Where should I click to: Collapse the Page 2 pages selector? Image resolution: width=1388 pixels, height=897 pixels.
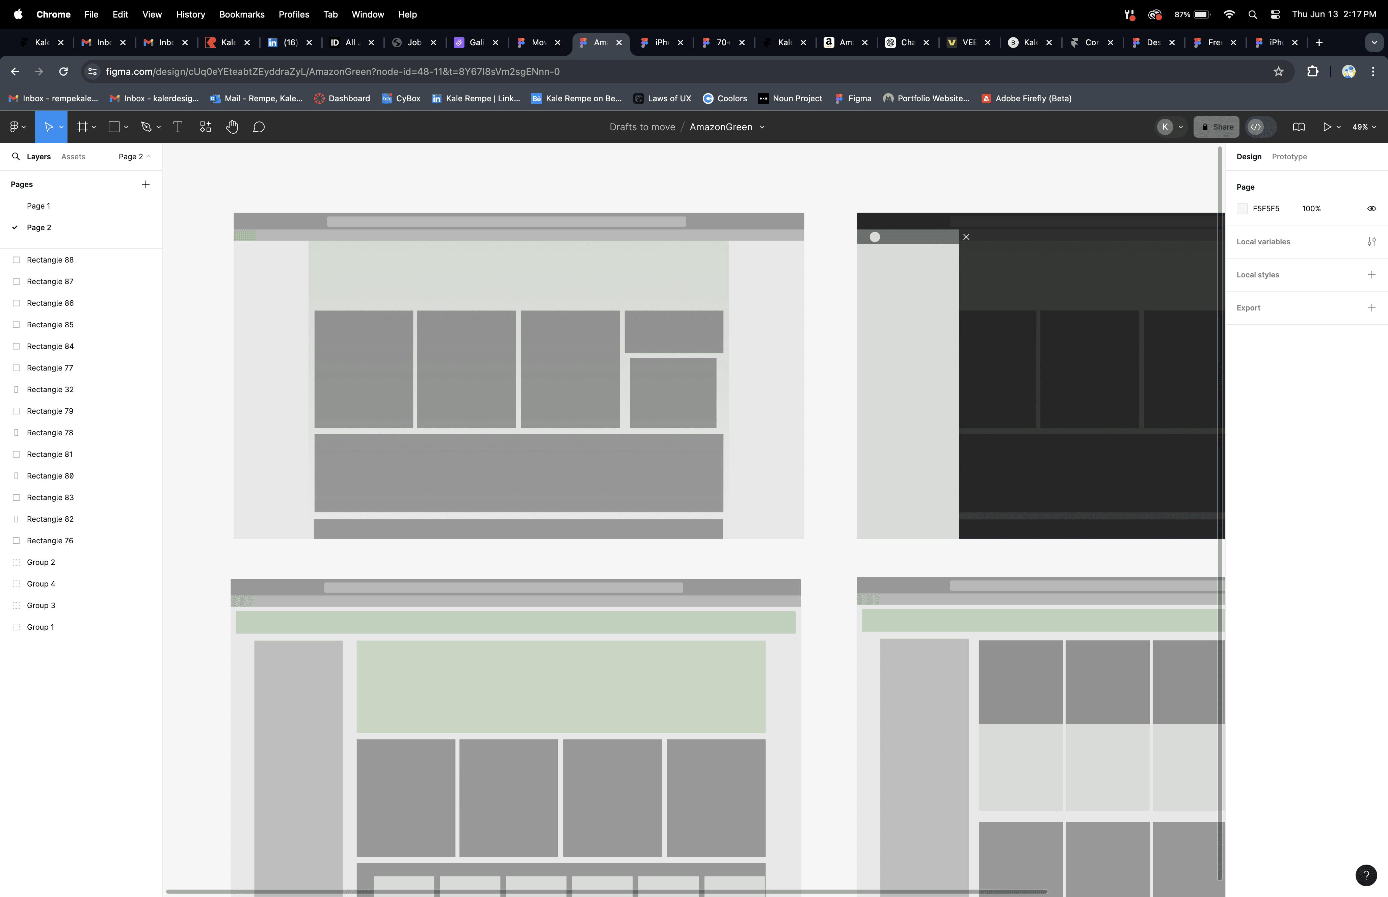135,157
